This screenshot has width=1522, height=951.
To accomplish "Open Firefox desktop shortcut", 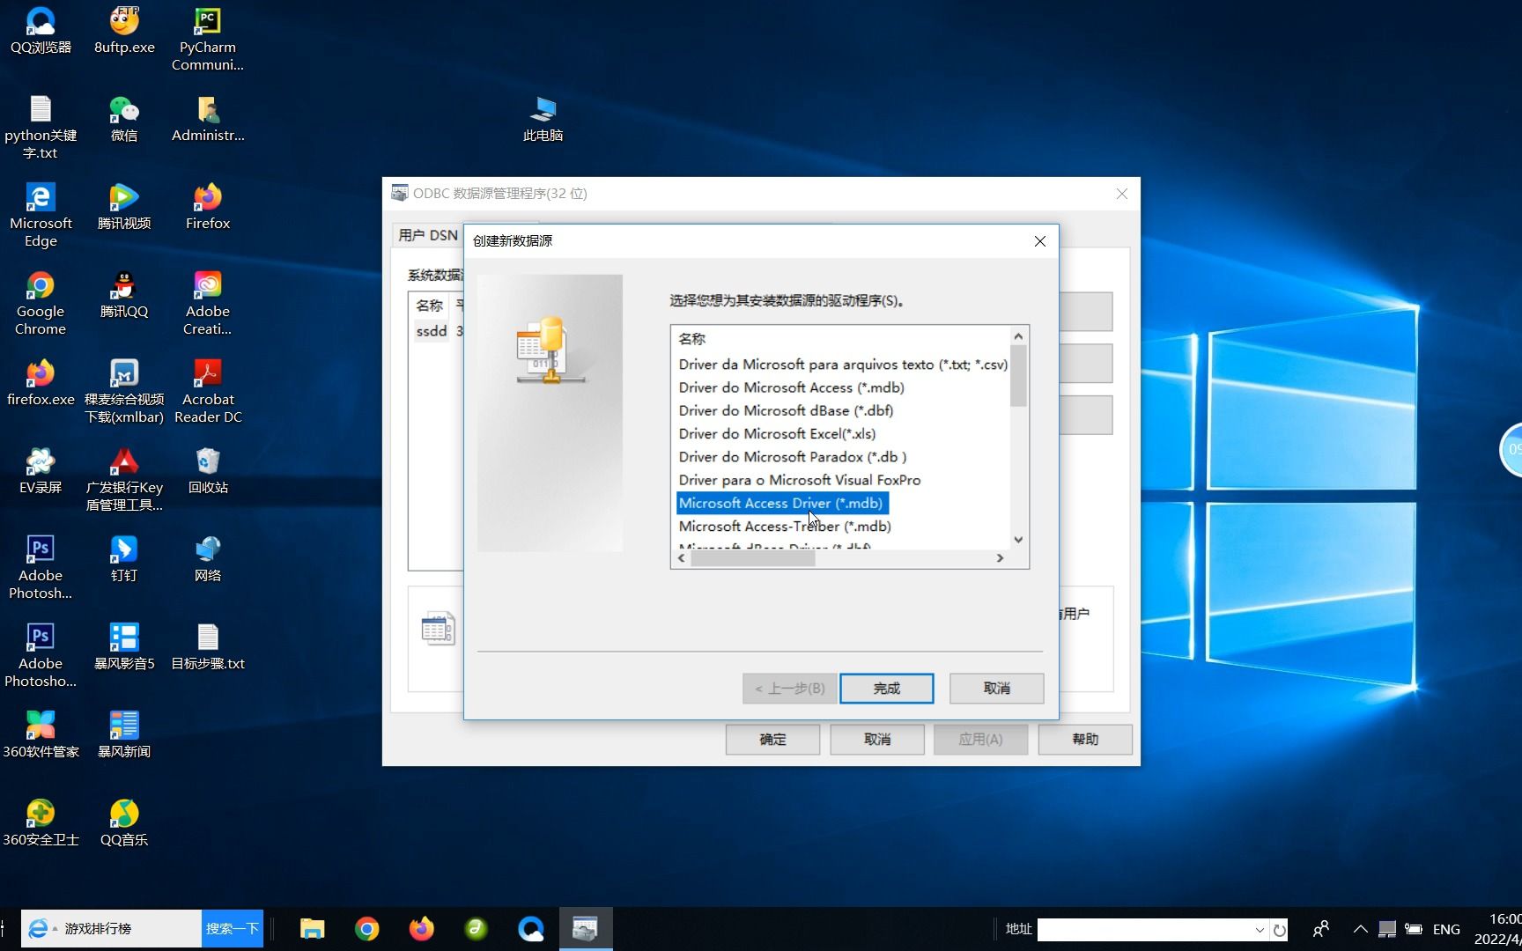I will click(208, 206).
